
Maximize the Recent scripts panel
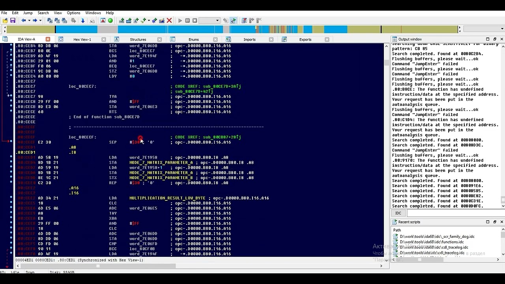pyautogui.click(x=488, y=222)
